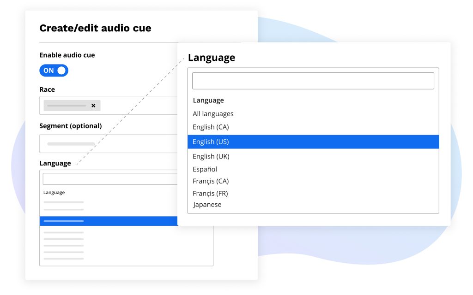This screenshot has height=295, width=473.
Task: Click the empty area of the Race field
Action: (139, 106)
